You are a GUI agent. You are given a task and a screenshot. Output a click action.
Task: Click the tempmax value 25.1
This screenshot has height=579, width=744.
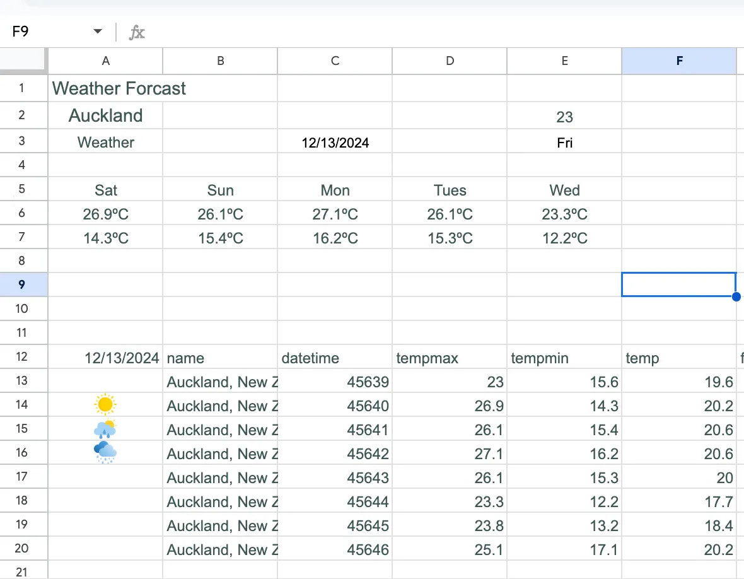pyautogui.click(x=450, y=548)
